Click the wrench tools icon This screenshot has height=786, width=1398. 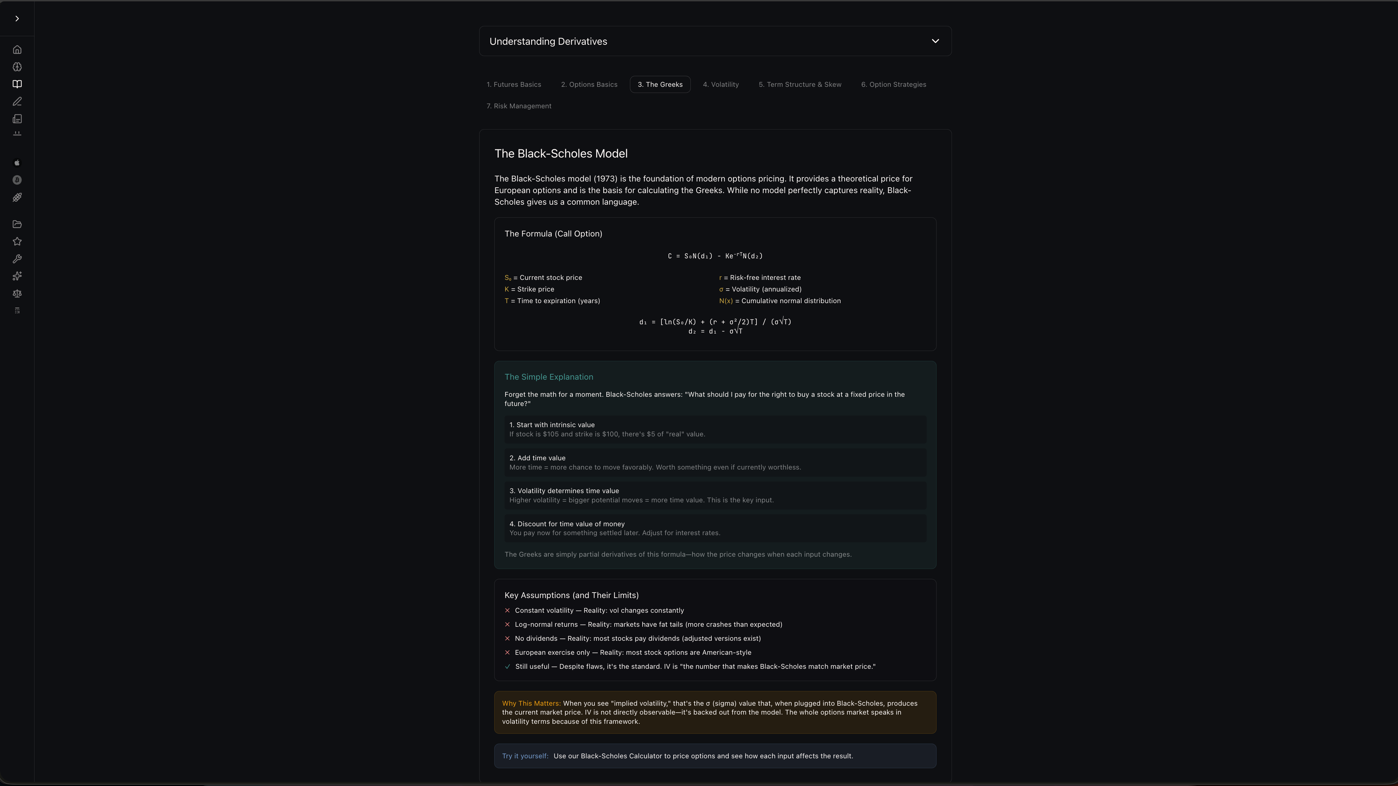(x=17, y=259)
